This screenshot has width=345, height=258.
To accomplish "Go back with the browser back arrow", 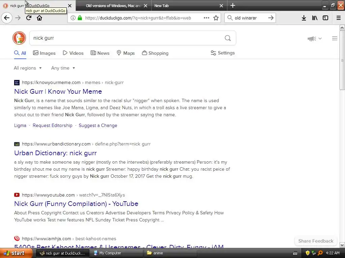I will [7, 18].
